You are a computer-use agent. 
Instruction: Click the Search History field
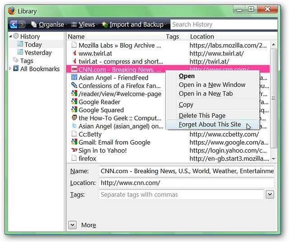click(224, 24)
